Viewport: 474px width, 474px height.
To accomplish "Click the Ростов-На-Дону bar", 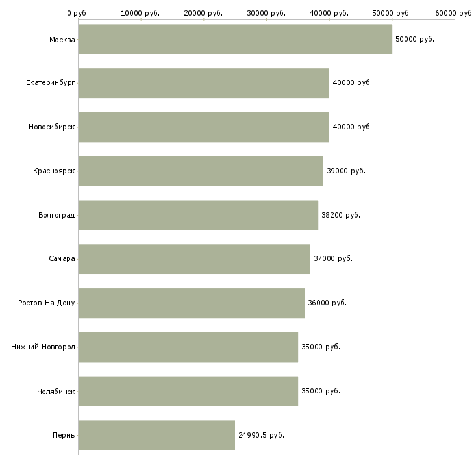I will point(192,303).
